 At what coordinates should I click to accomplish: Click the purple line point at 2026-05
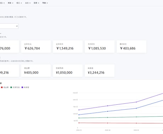tap(136, 102)
